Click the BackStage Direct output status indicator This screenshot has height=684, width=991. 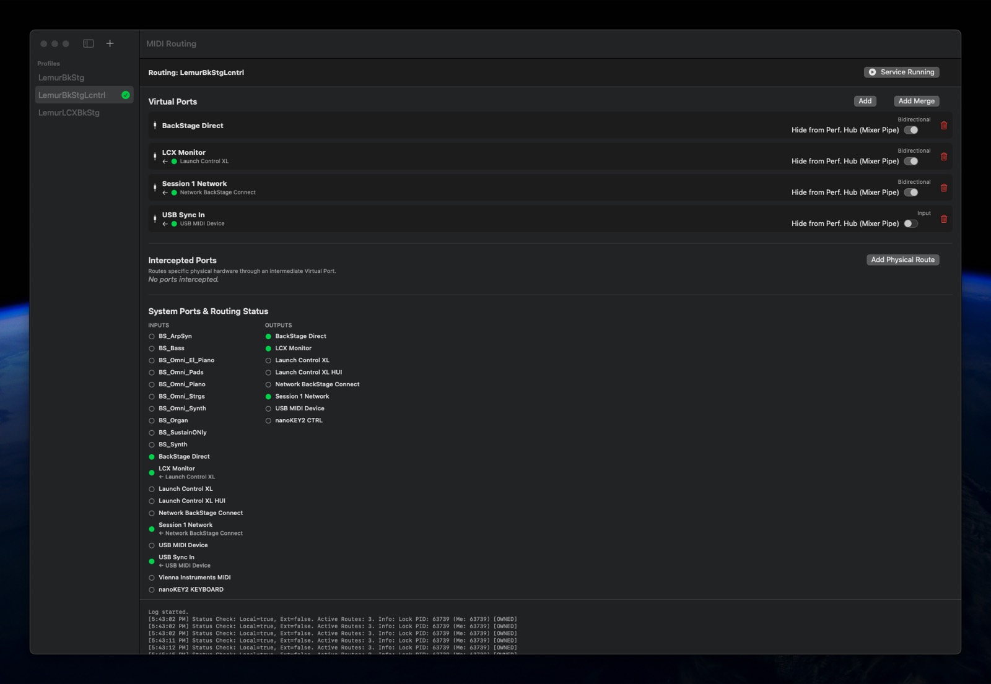[x=268, y=337]
